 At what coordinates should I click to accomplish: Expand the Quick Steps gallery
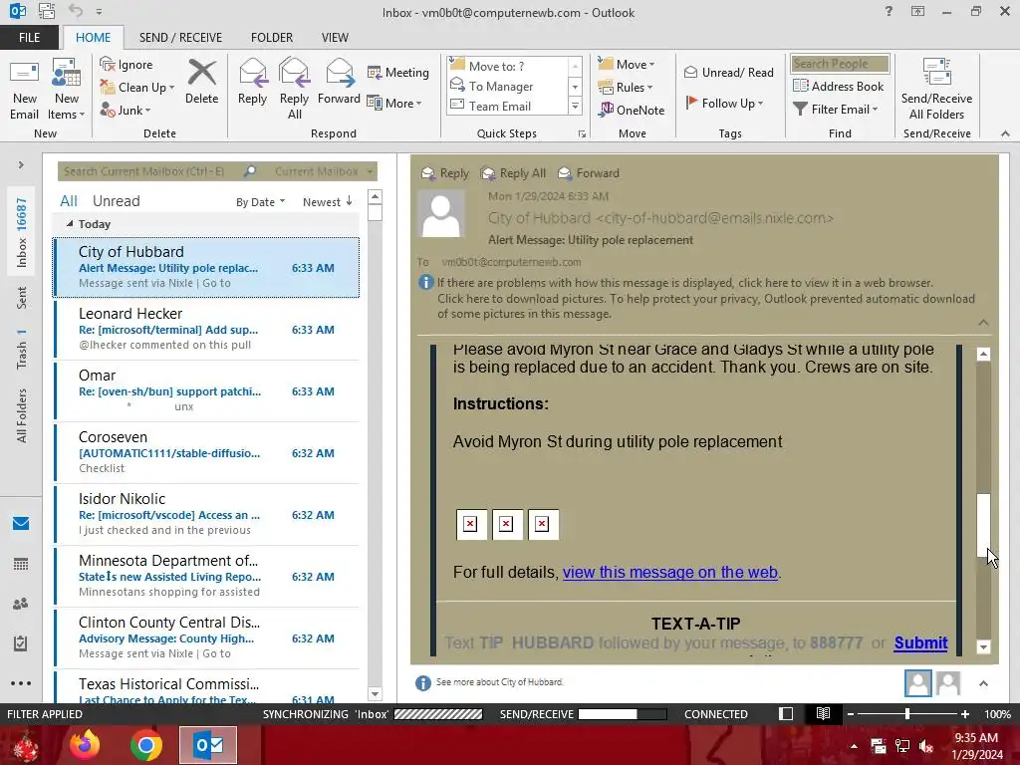[x=575, y=106]
